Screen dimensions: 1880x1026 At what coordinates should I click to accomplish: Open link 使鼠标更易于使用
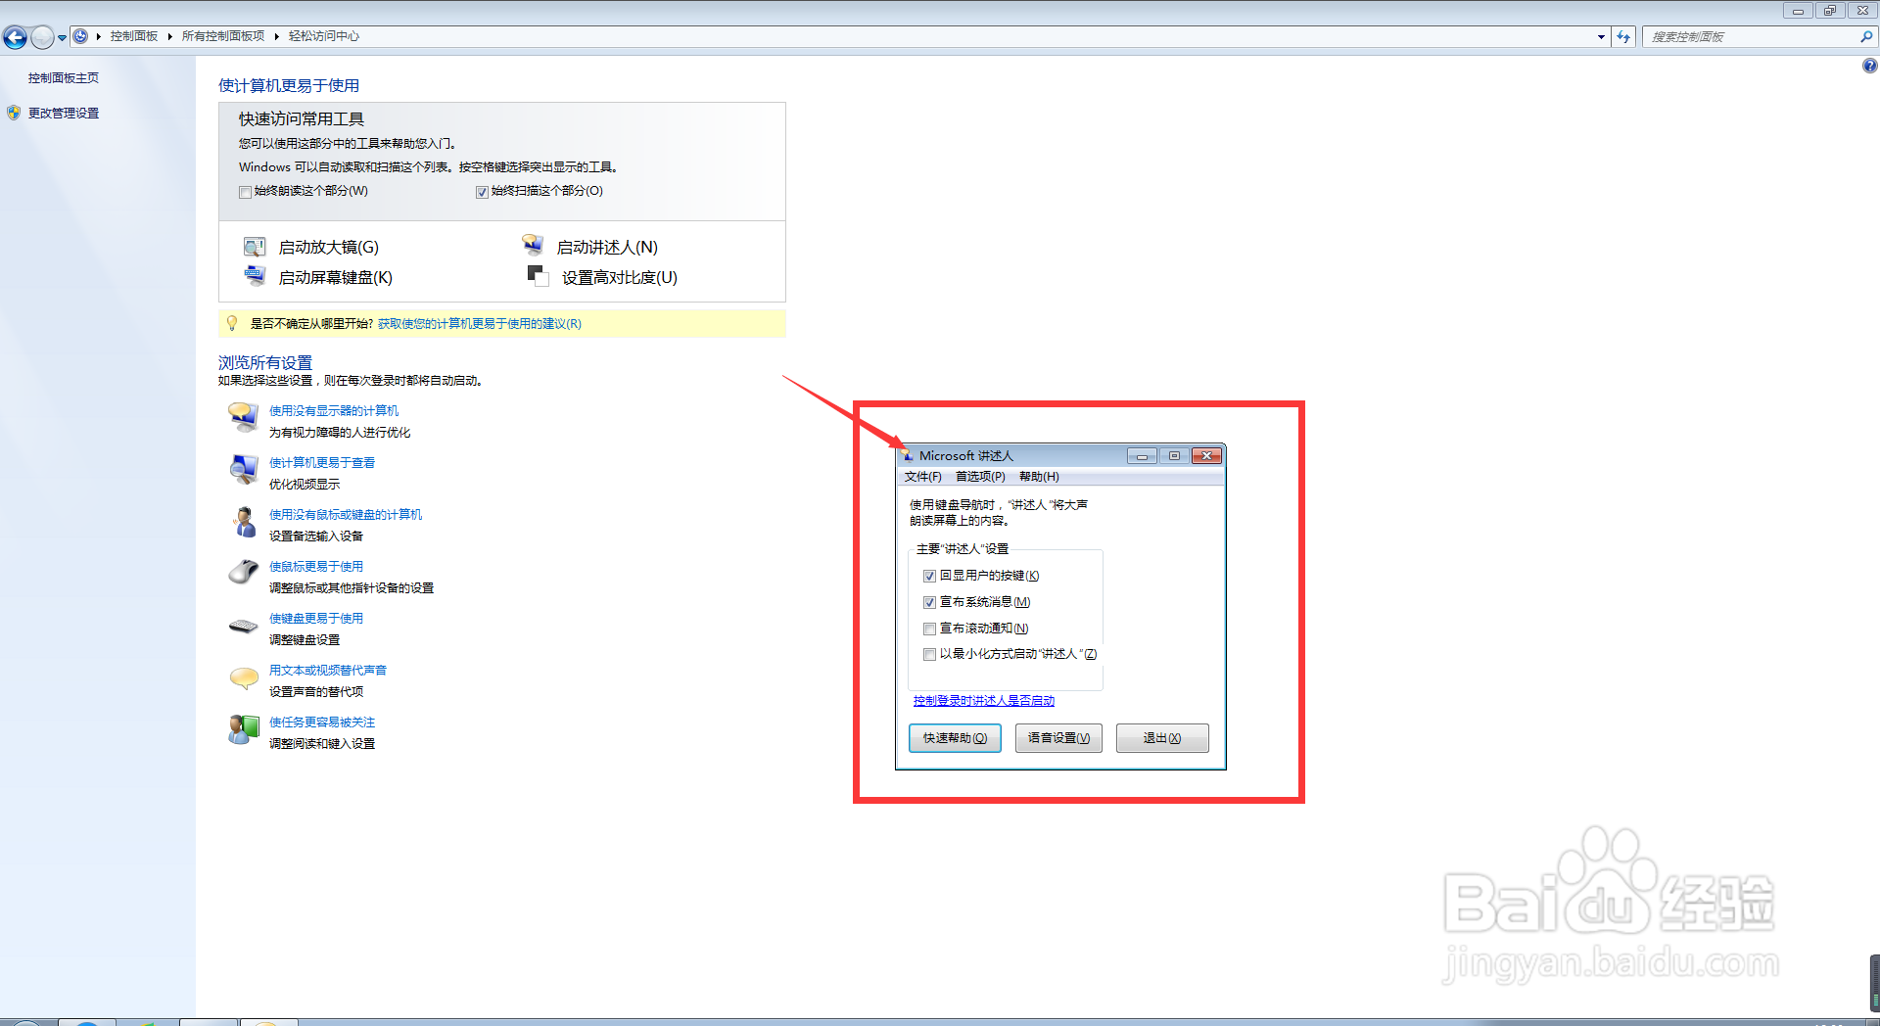click(x=316, y=566)
